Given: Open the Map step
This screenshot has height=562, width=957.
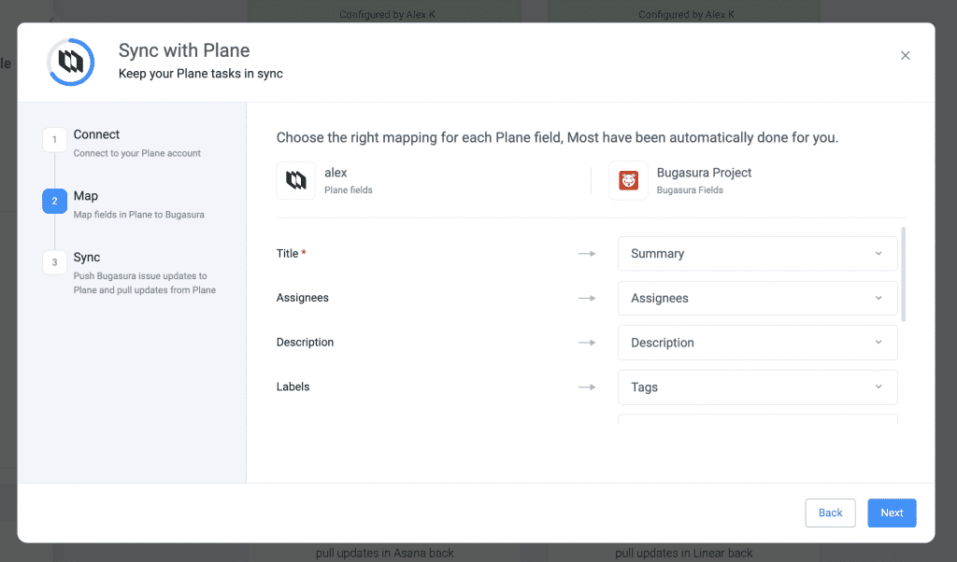Looking at the screenshot, I should click(85, 196).
